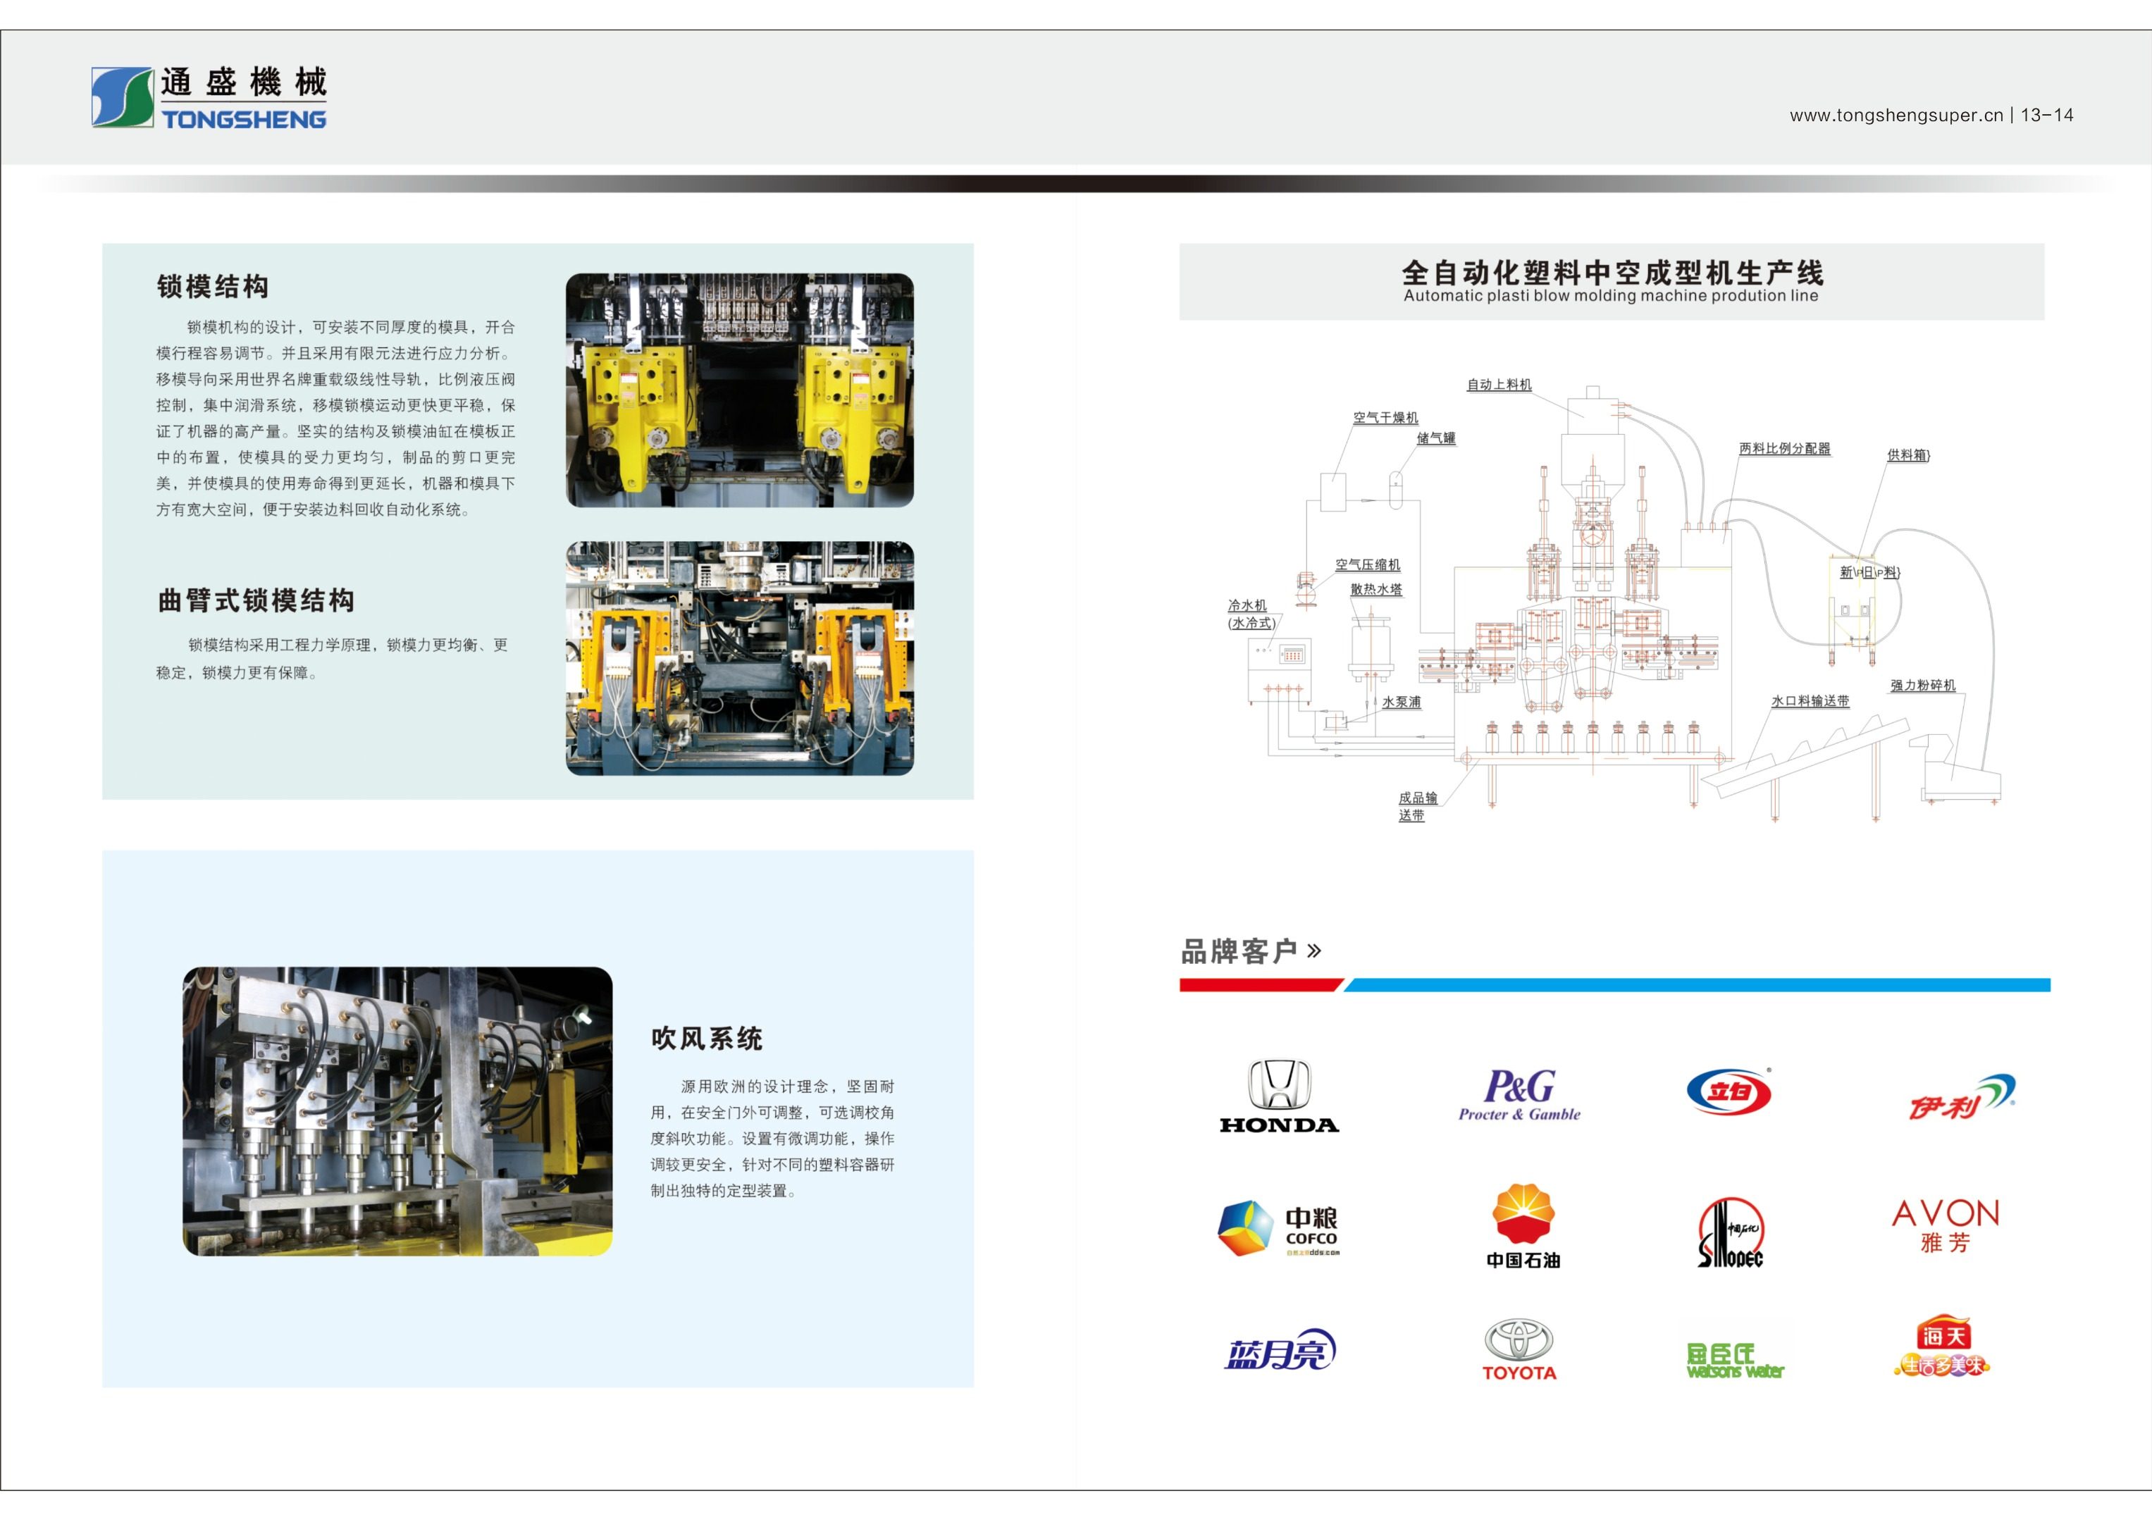
Task: Click the 中国石油 PetroChina logo
Action: coord(1523,1227)
